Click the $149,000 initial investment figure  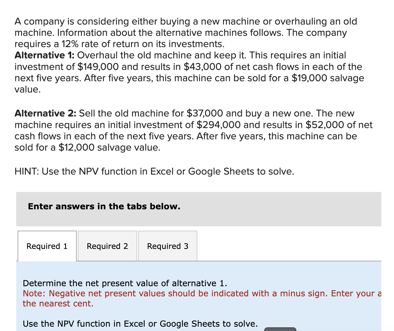[98, 67]
